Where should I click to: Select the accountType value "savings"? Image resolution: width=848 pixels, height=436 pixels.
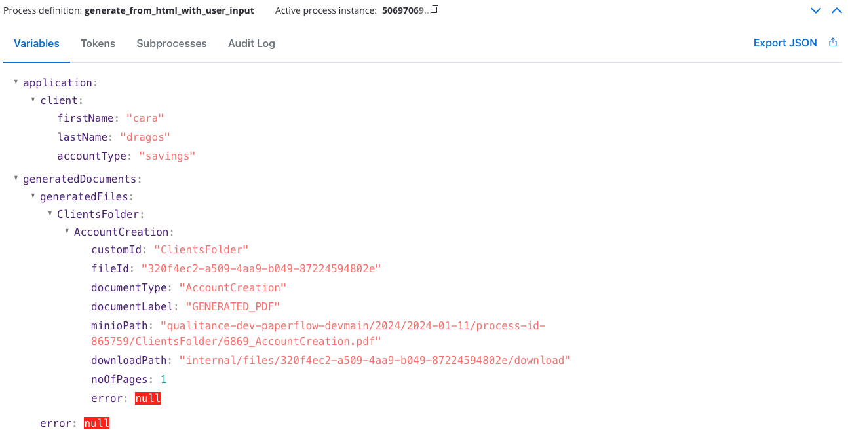pyautogui.click(x=167, y=156)
